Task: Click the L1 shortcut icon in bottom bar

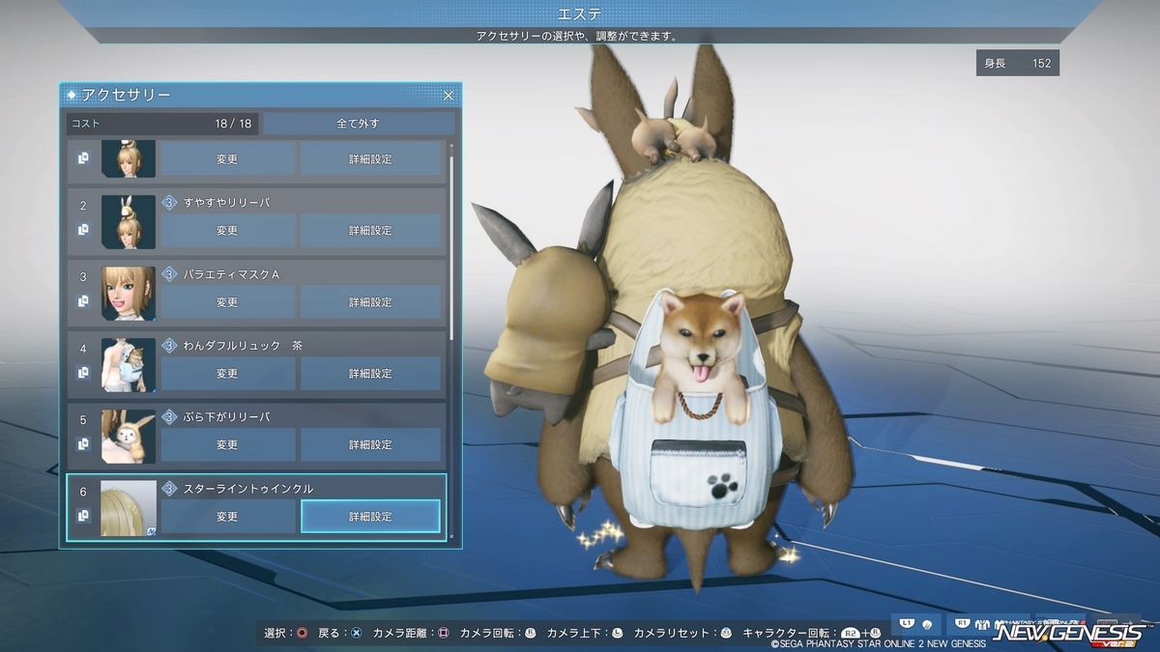Action: (907, 623)
